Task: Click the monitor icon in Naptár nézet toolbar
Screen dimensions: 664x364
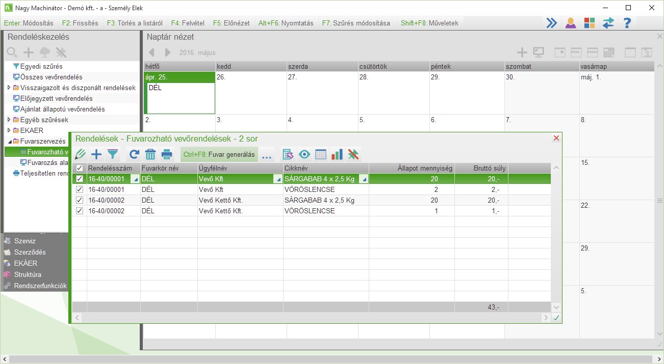Action: coord(538,52)
